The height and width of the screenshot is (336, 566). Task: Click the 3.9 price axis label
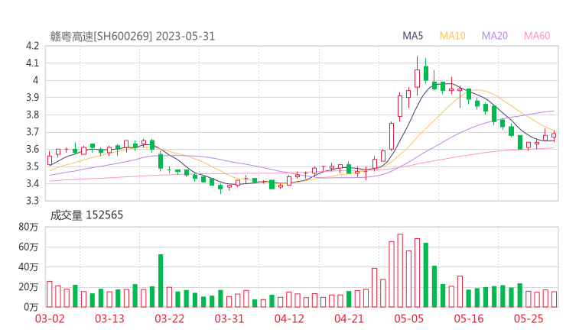coord(32,97)
